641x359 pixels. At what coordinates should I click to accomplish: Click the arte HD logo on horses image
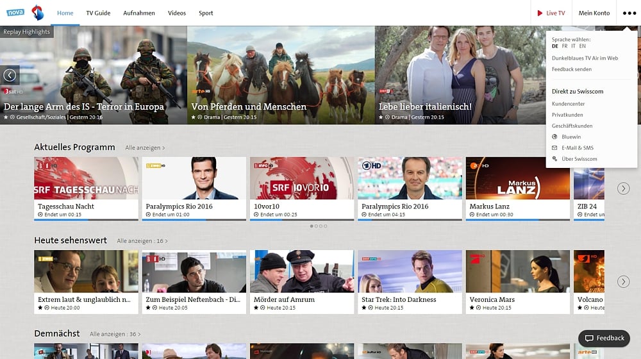201,91
